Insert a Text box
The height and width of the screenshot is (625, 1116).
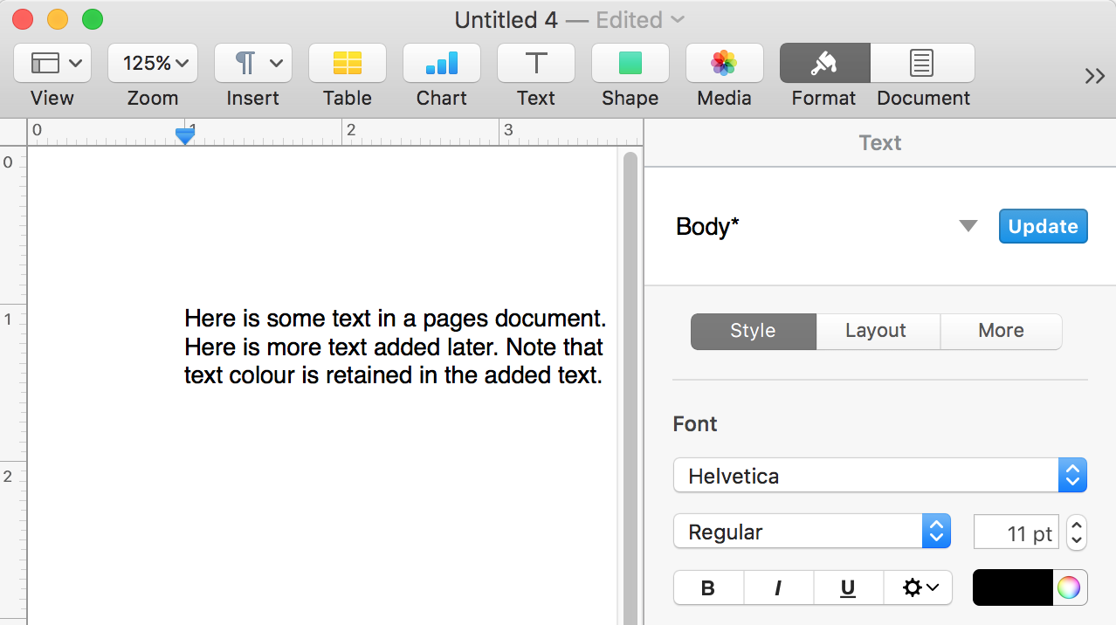coord(536,63)
